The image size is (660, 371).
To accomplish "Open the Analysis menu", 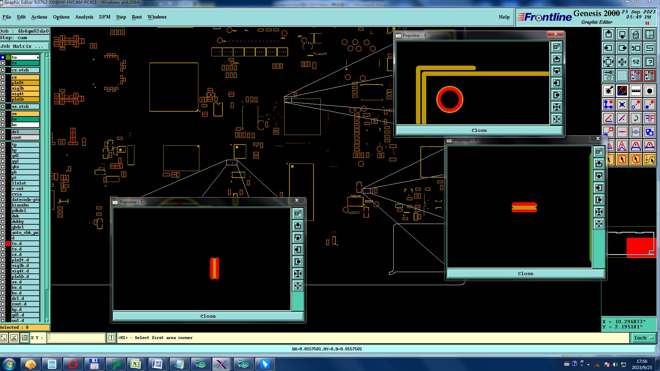I will pyautogui.click(x=84, y=17).
